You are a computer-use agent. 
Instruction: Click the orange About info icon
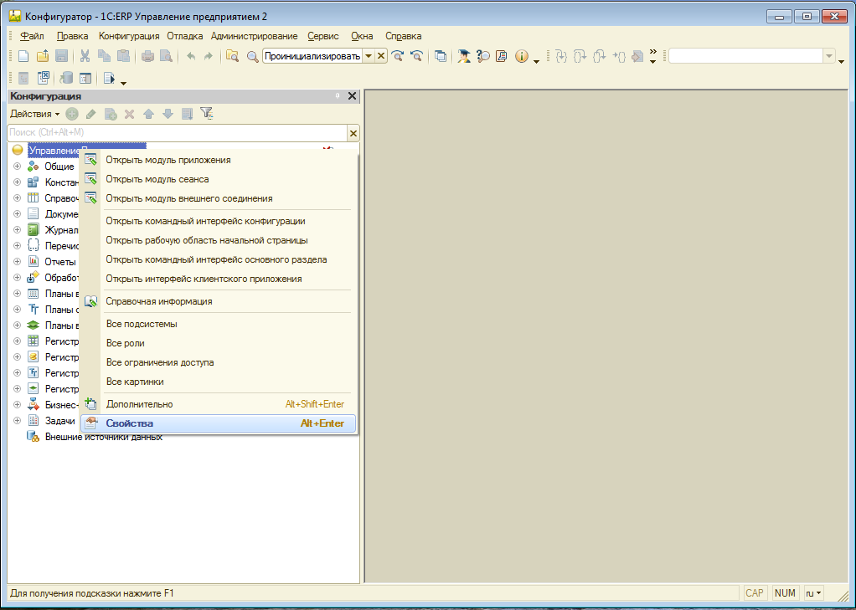click(521, 56)
